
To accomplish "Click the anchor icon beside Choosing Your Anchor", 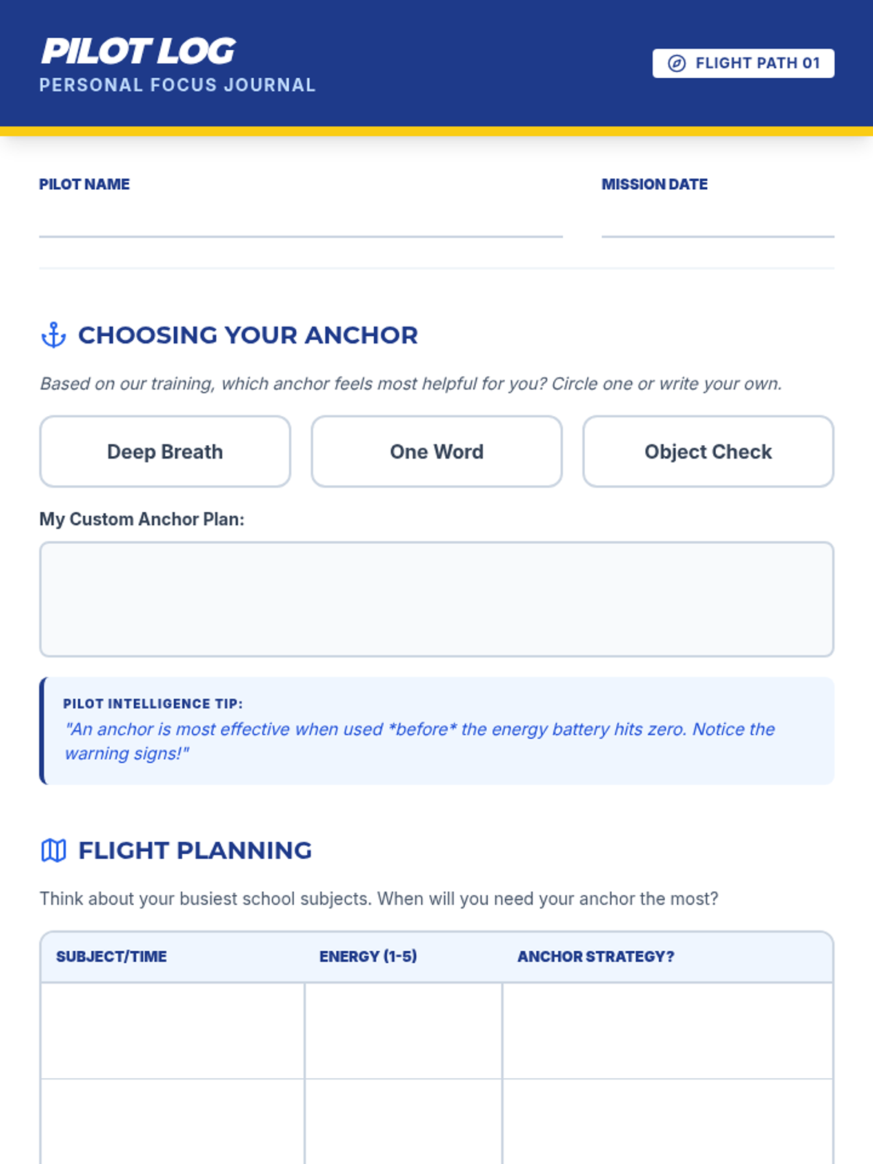I will coord(53,335).
